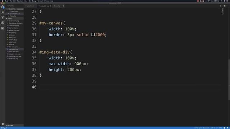Open the Debug view in activity bar
This screenshot has width=230, height=129.
3,23
